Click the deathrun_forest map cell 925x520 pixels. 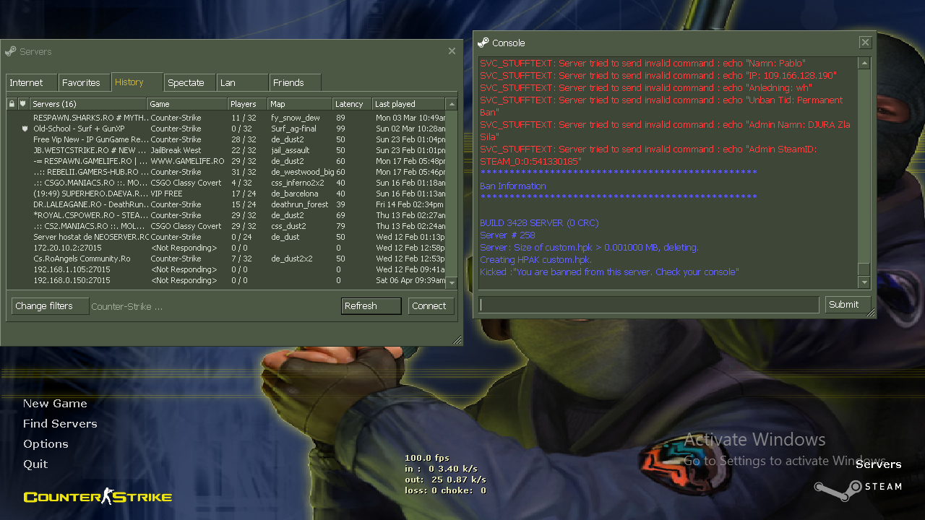300,204
